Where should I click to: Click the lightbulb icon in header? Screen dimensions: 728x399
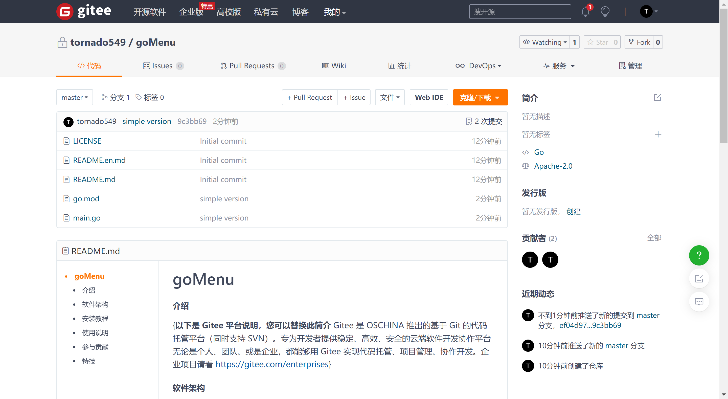click(605, 12)
